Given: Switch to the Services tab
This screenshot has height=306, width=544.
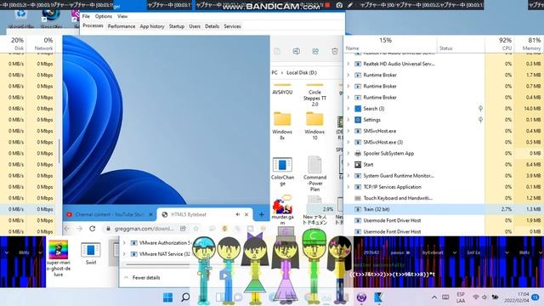Looking at the screenshot, I should click(232, 26).
